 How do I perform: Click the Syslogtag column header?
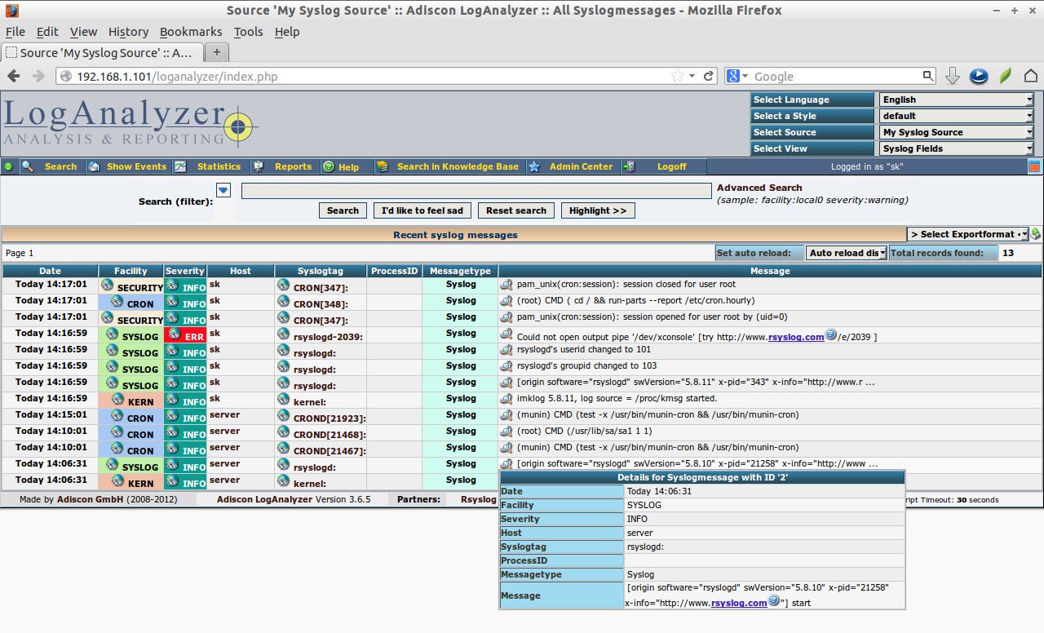click(x=321, y=271)
